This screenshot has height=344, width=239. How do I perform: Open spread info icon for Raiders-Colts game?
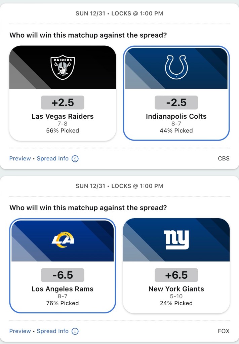(75, 159)
